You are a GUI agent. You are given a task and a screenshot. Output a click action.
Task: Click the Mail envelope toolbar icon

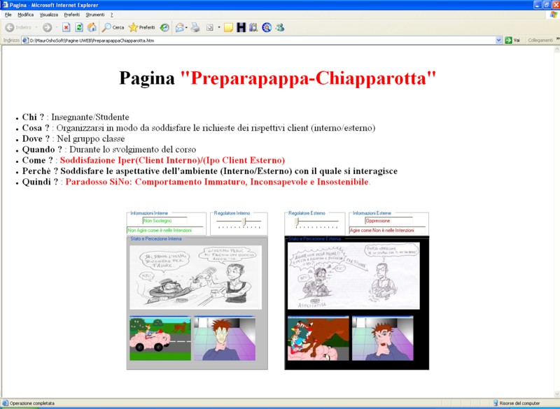click(x=179, y=27)
